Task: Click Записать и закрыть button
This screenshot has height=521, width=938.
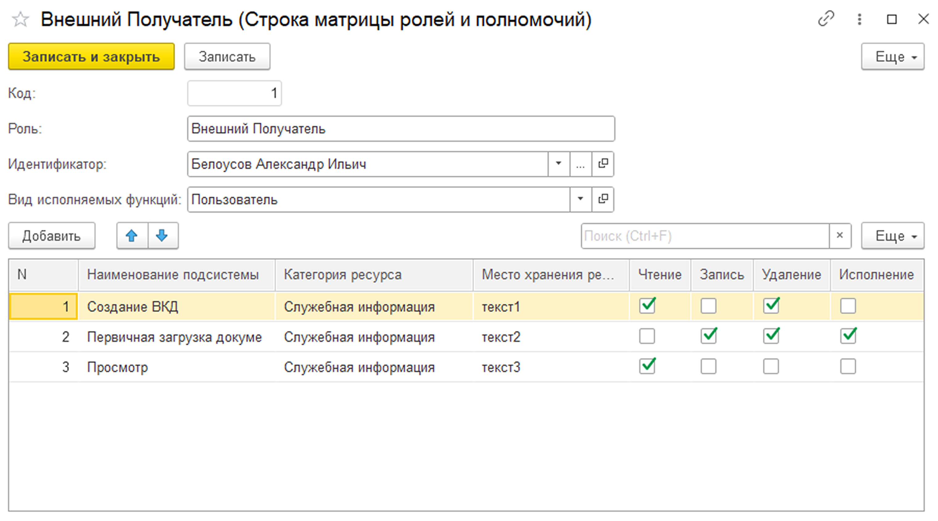Action: point(91,57)
